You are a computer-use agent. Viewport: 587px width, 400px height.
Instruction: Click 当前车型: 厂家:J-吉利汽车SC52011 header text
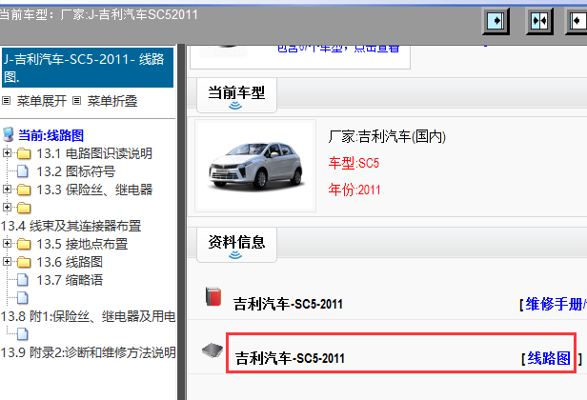point(98,15)
